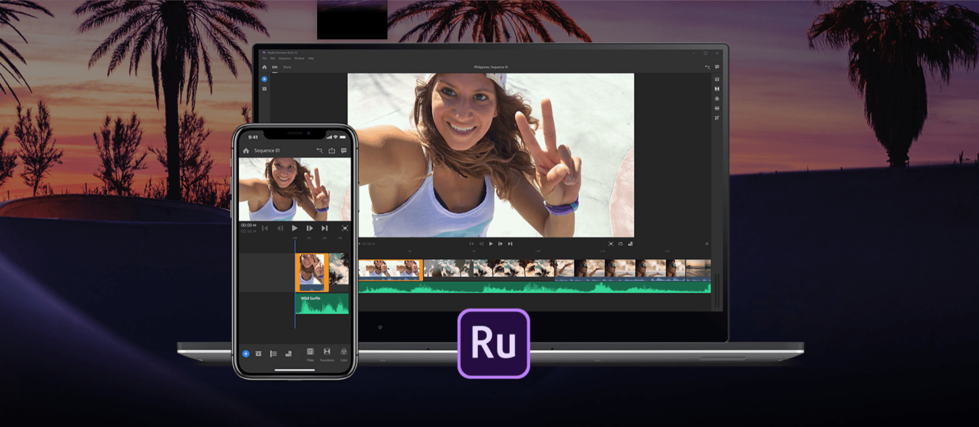Open the project panel icon in left sidebar
This screenshot has width=979, height=427.
[265, 89]
